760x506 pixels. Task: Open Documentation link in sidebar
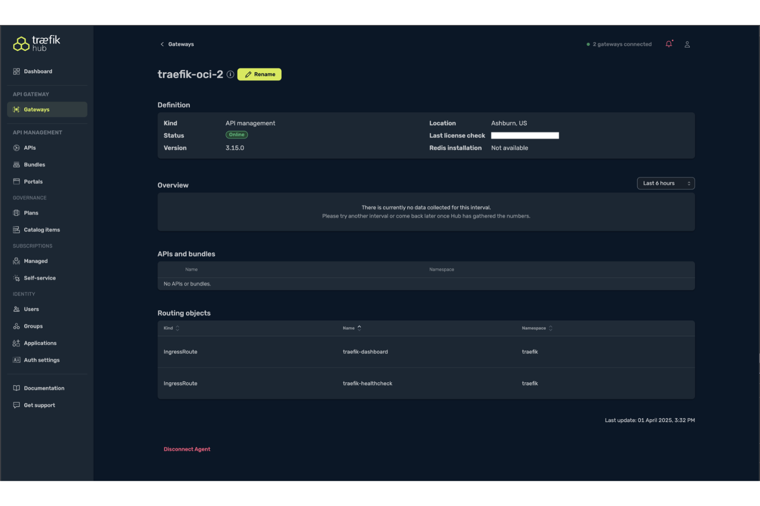pos(44,388)
